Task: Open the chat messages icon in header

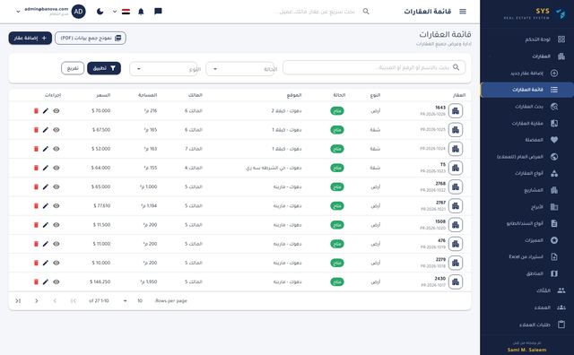Action: pos(158,12)
